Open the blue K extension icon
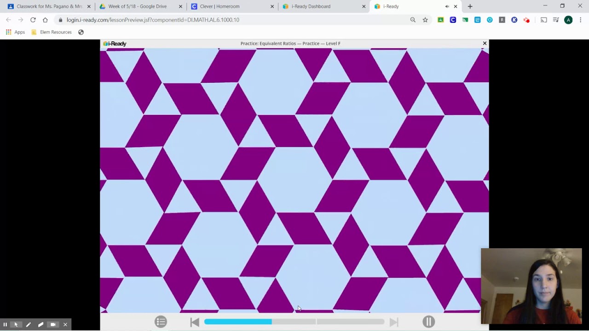589x331 pixels. pos(514,20)
